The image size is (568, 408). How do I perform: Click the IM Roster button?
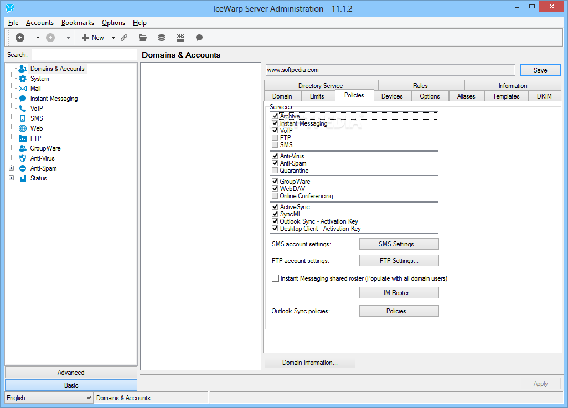point(399,293)
